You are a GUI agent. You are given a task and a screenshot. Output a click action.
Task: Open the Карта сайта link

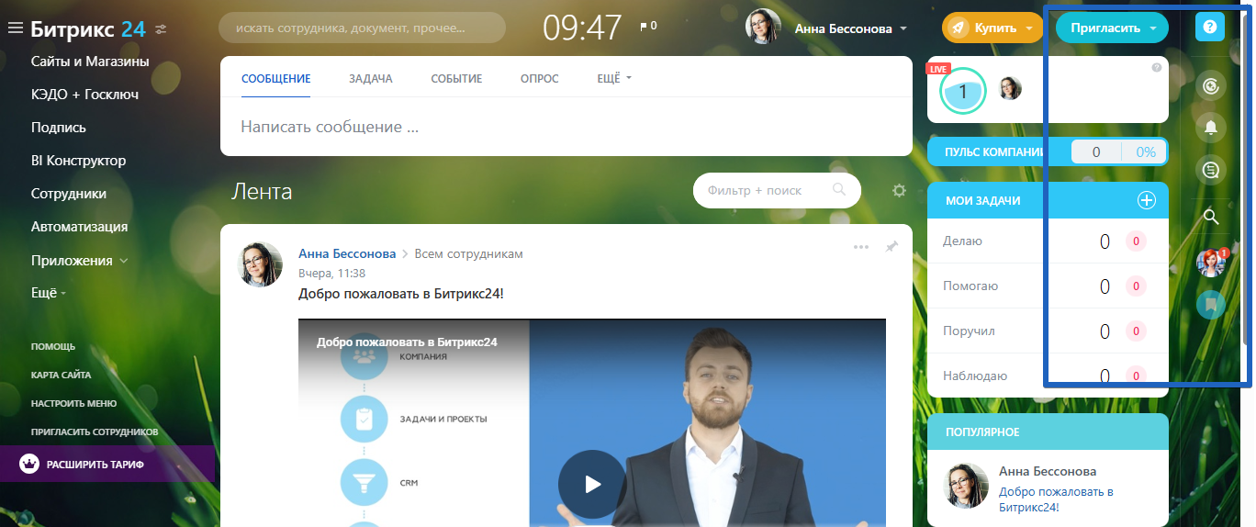pyautogui.click(x=61, y=375)
